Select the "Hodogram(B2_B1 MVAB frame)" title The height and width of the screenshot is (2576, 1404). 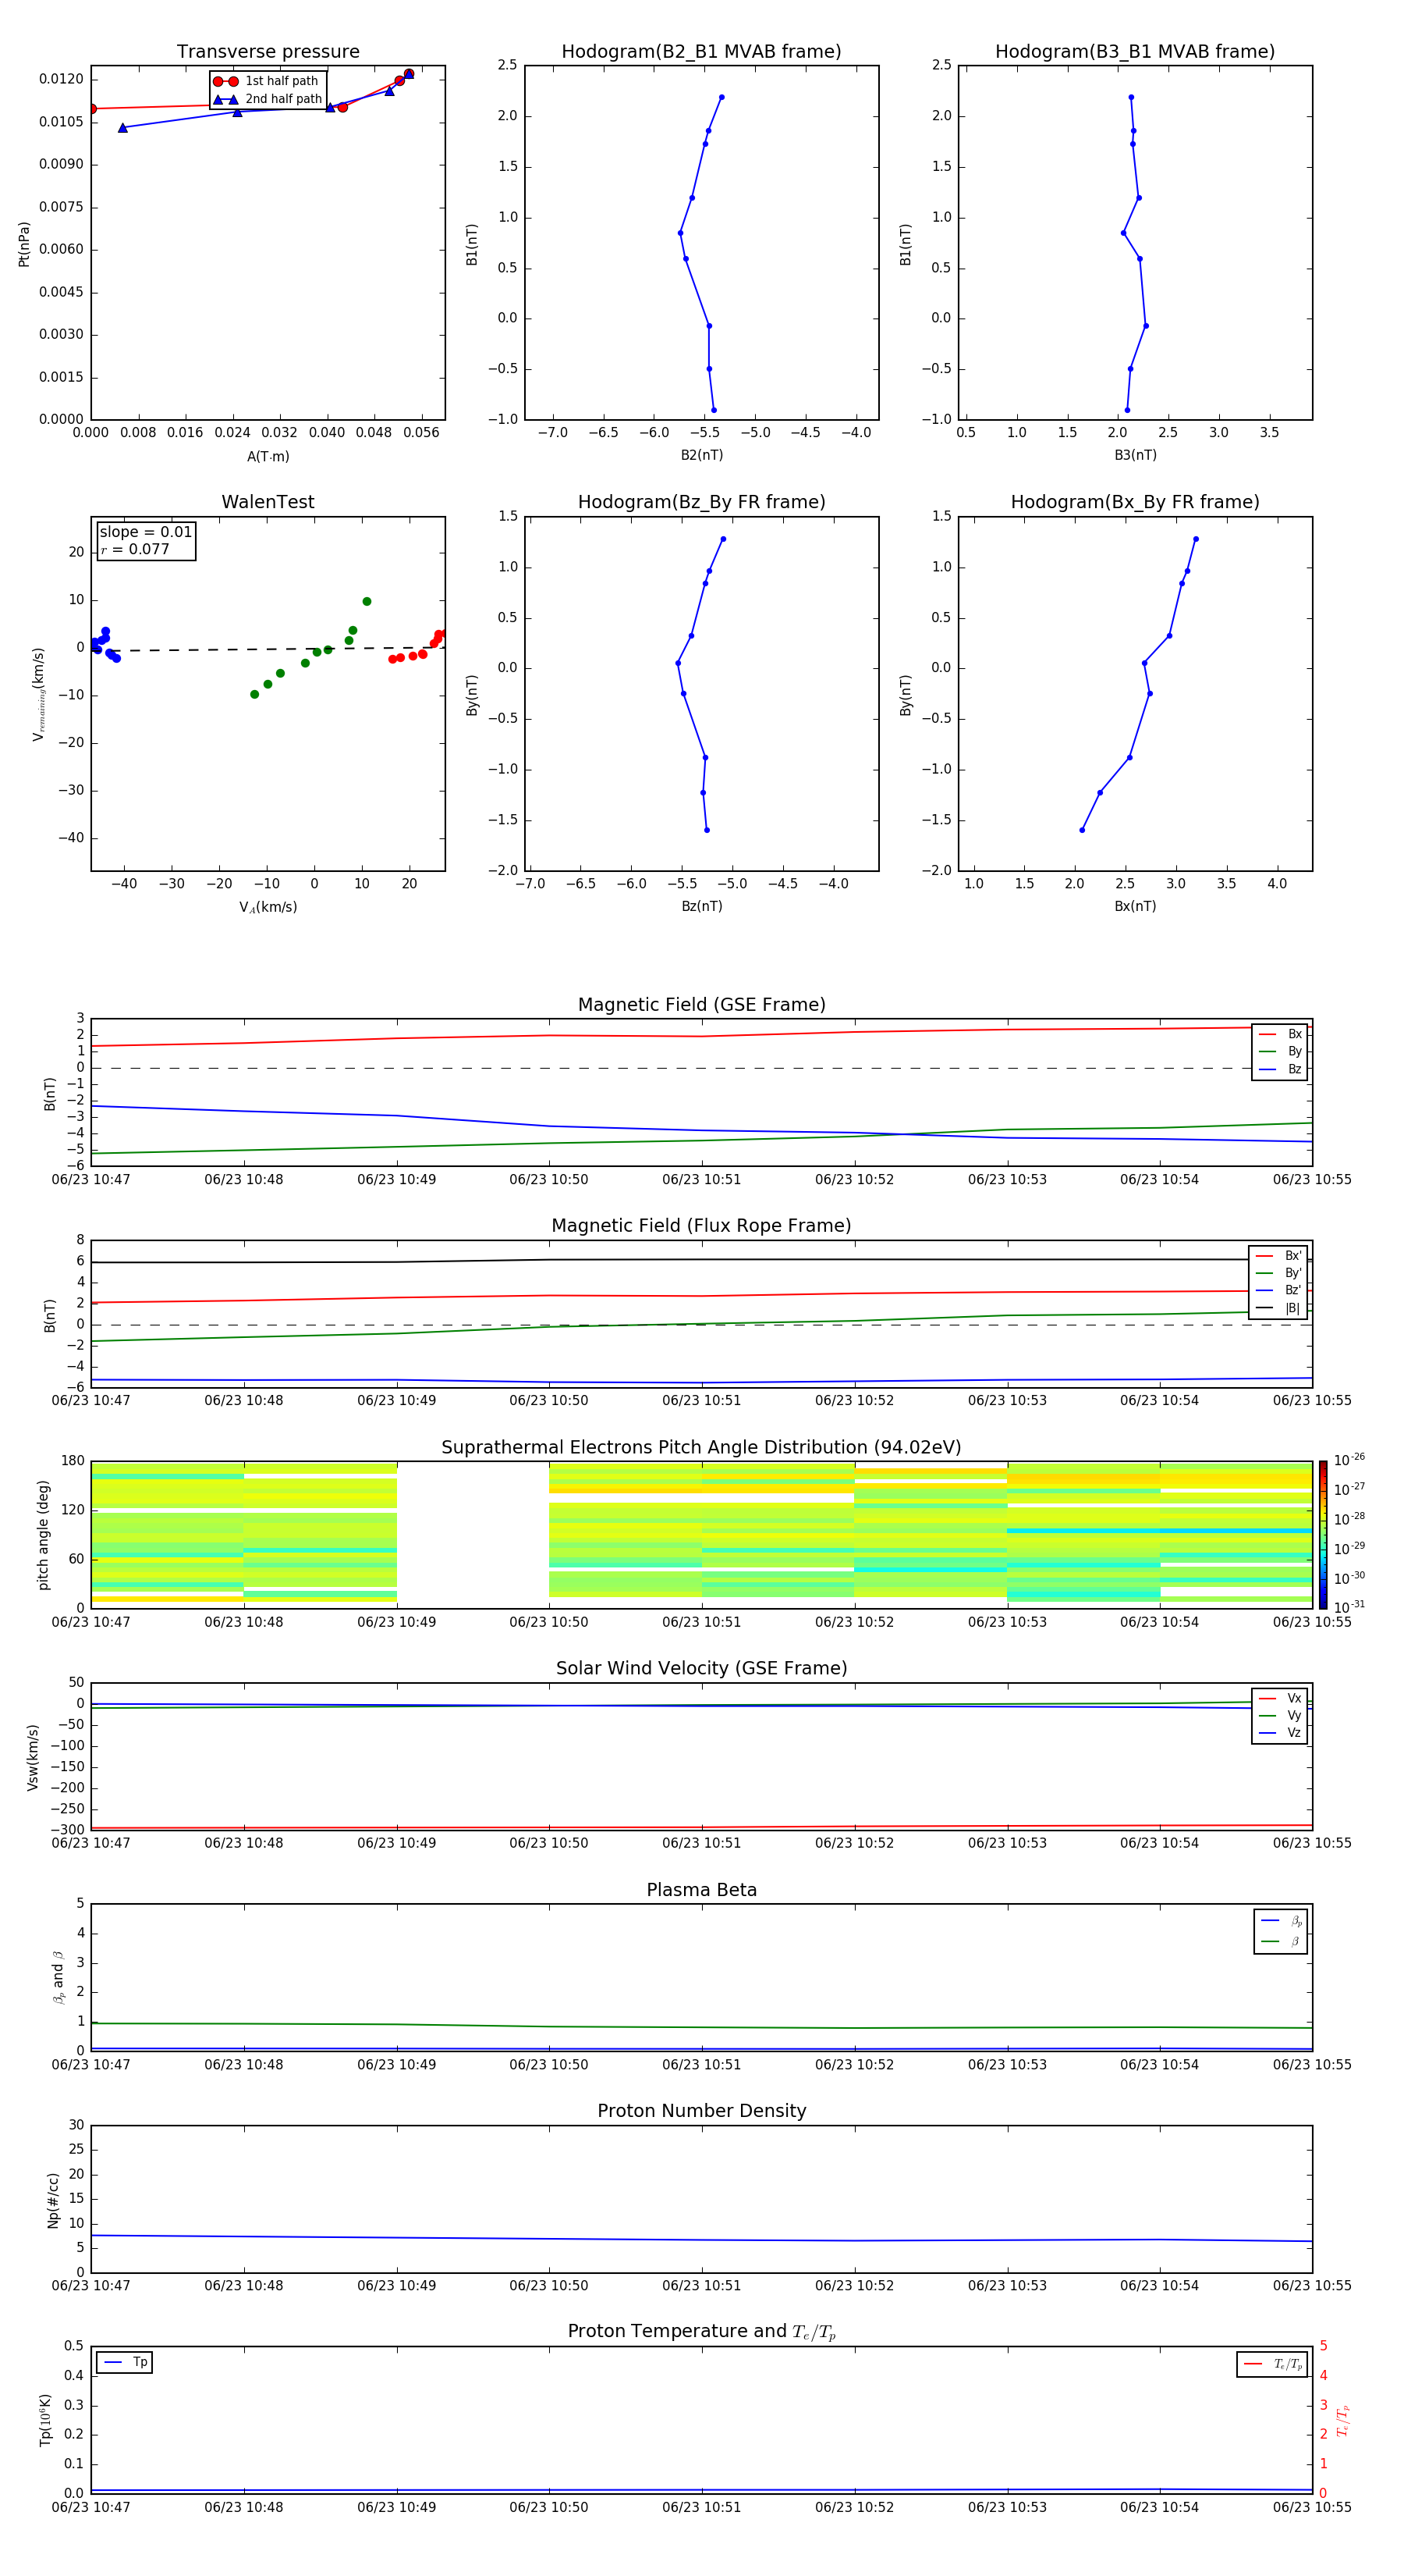tap(701, 52)
